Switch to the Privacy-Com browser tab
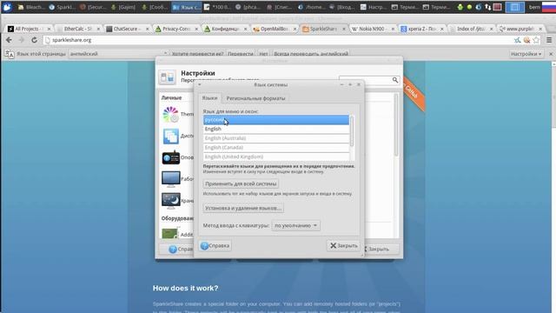The height and width of the screenshot is (313, 556). (176, 29)
